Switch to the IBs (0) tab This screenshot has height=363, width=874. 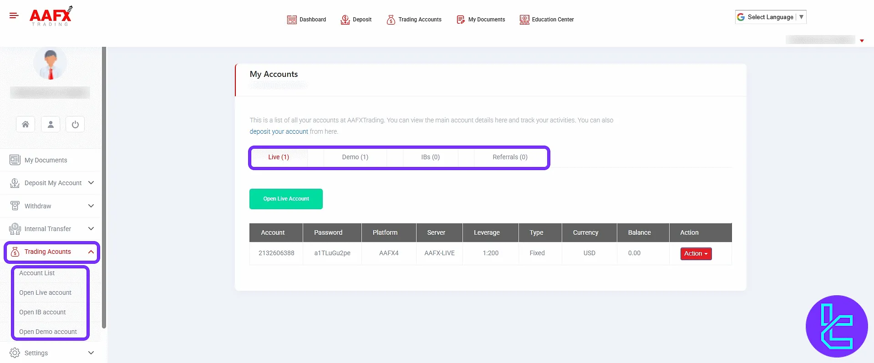point(430,157)
